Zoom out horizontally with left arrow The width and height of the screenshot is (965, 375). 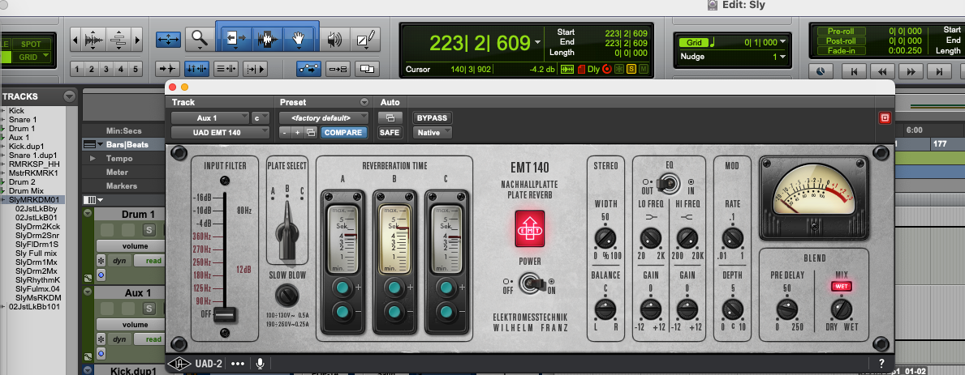pyautogui.click(x=75, y=40)
